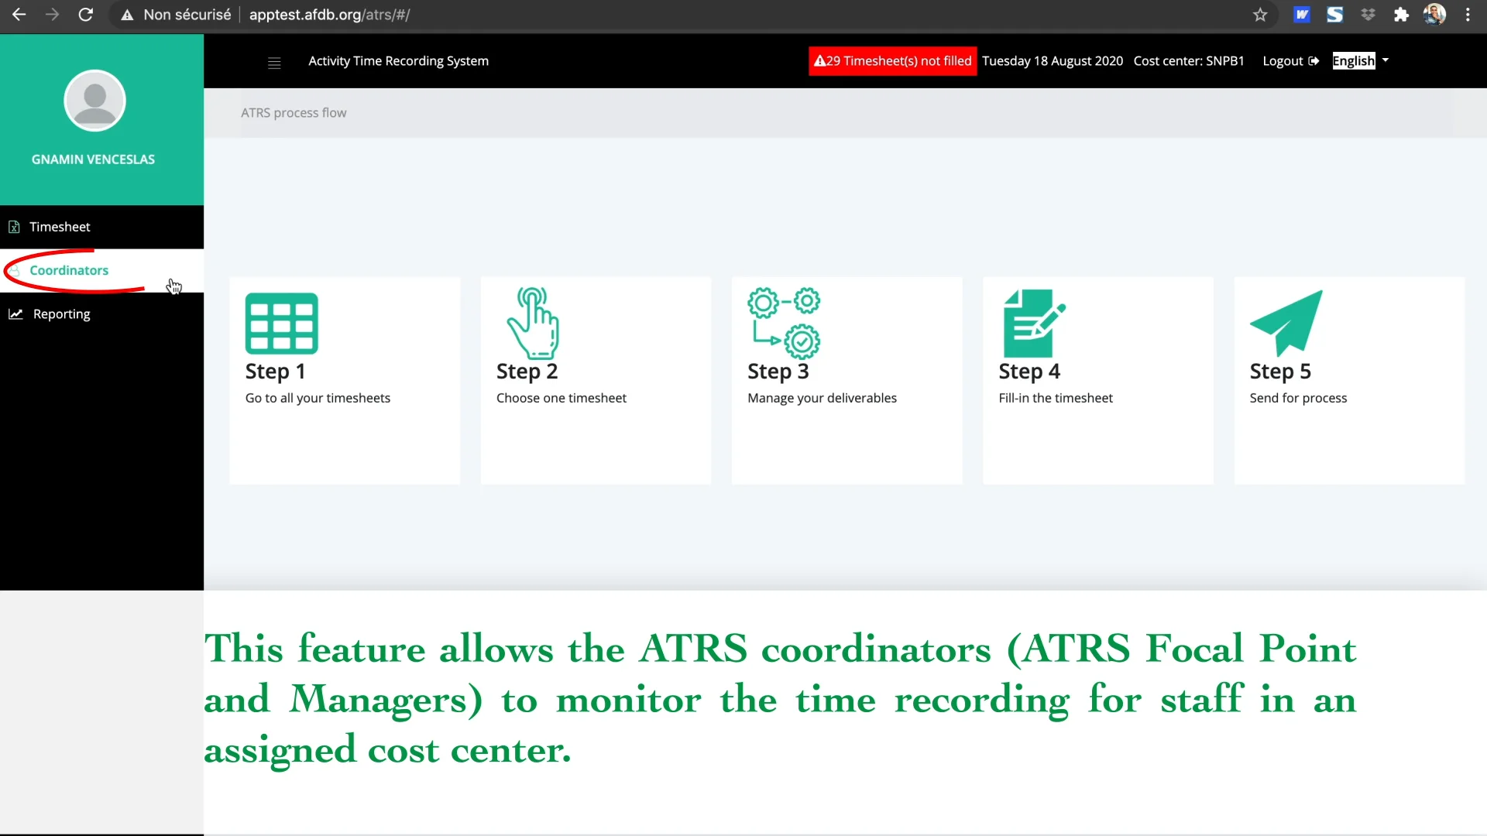
Task: Click the 'Go to all your timesheets' text
Action: point(318,398)
